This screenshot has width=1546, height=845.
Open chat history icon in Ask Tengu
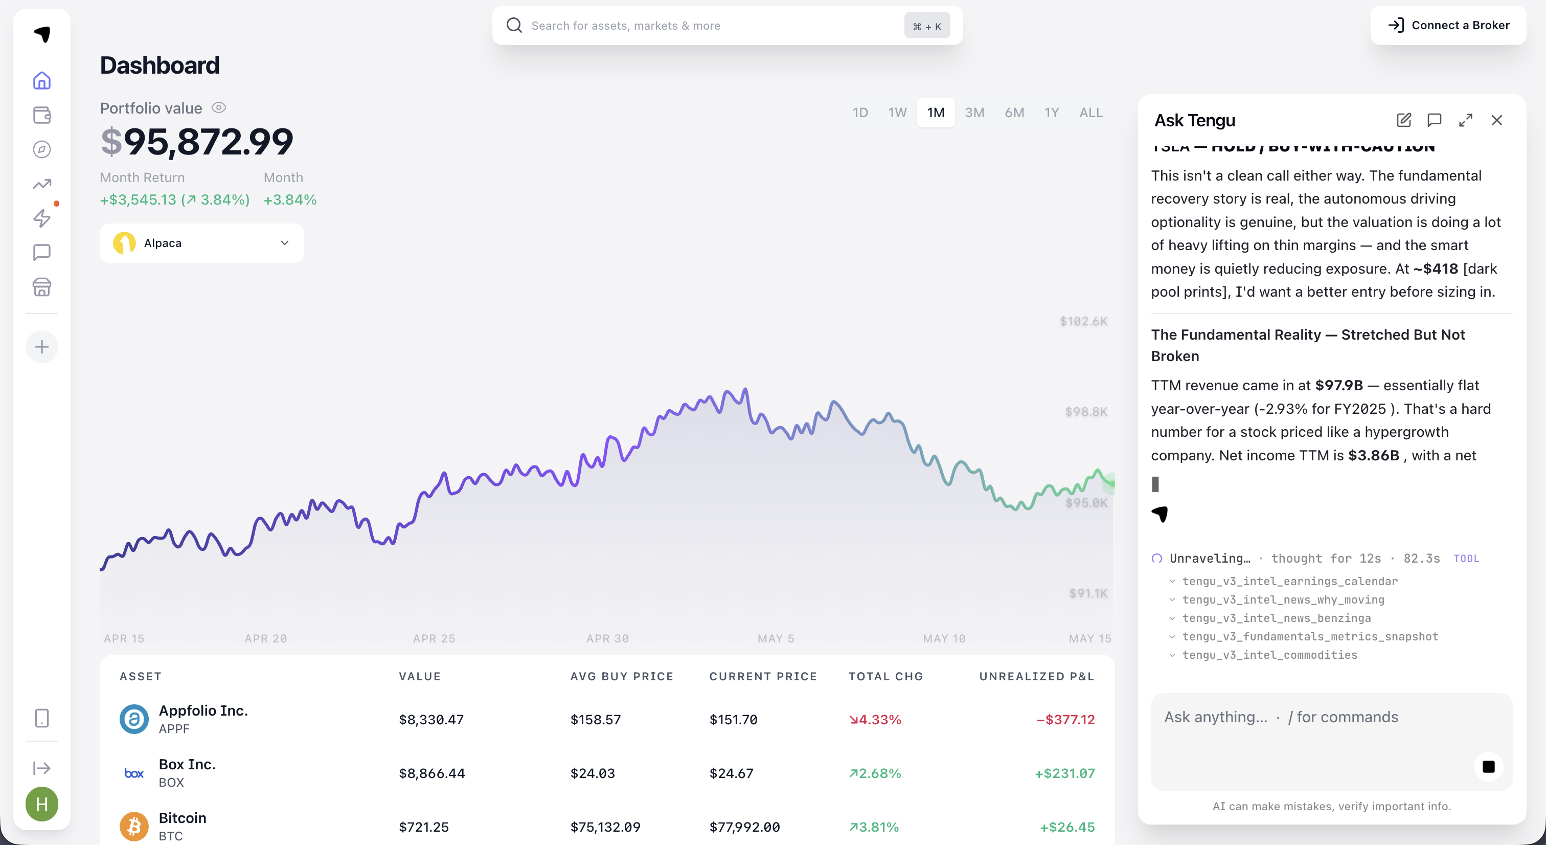[x=1435, y=120]
